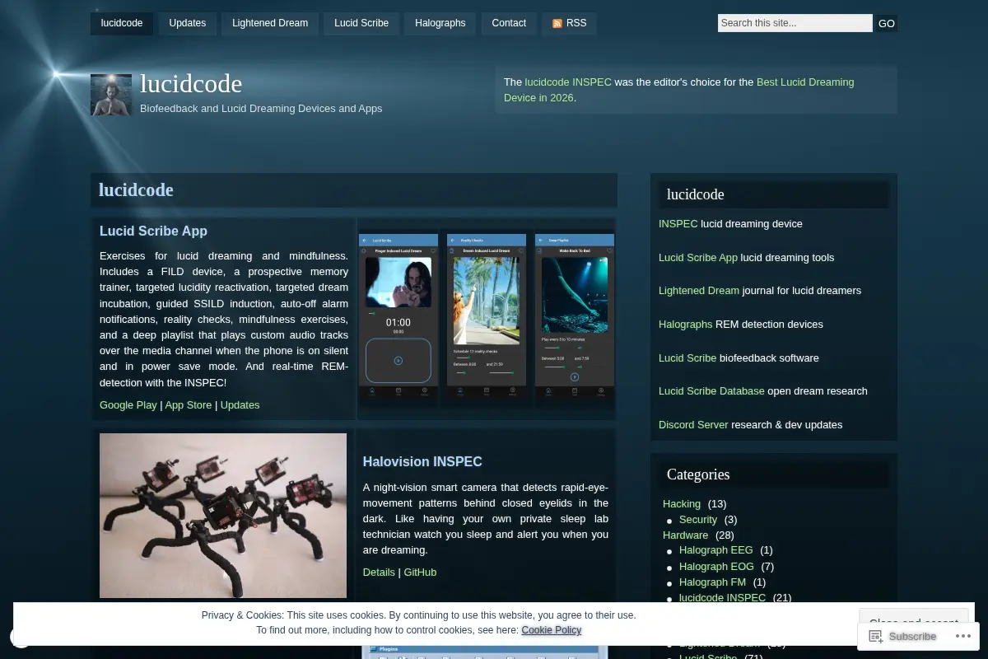988x659 pixels.
Task: Open the Hacking category
Action: coord(682,504)
